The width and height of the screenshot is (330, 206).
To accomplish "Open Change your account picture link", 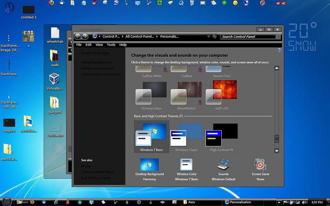I will point(101,74).
